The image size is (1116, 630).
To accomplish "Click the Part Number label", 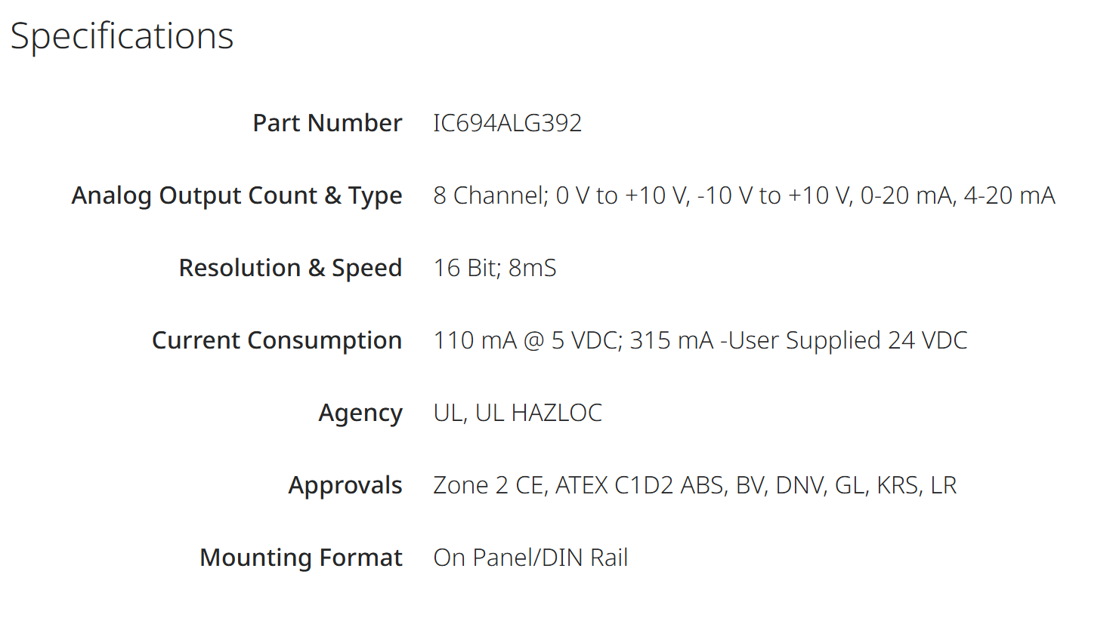I will pyautogui.click(x=327, y=123).
